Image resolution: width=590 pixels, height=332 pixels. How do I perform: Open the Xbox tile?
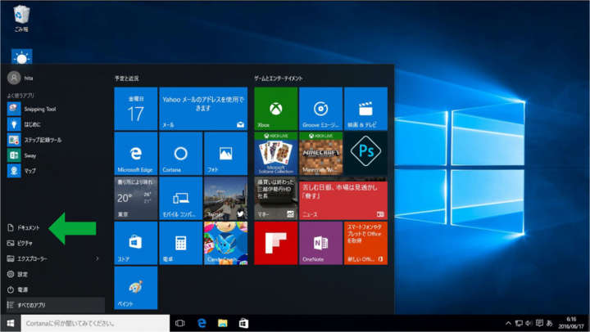click(276, 109)
